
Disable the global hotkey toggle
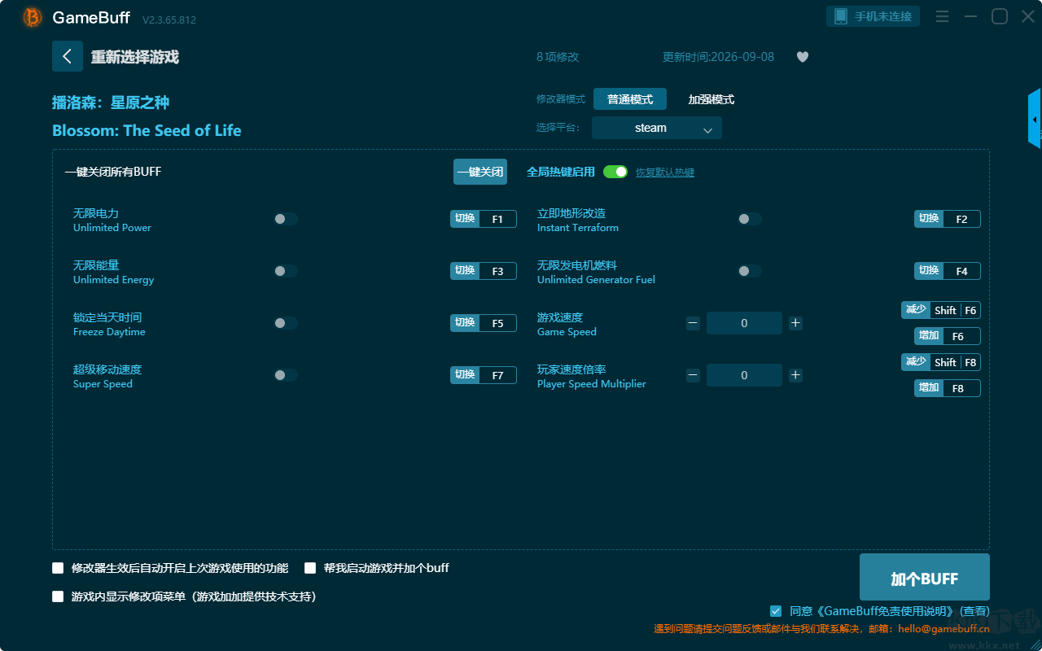[x=615, y=172]
